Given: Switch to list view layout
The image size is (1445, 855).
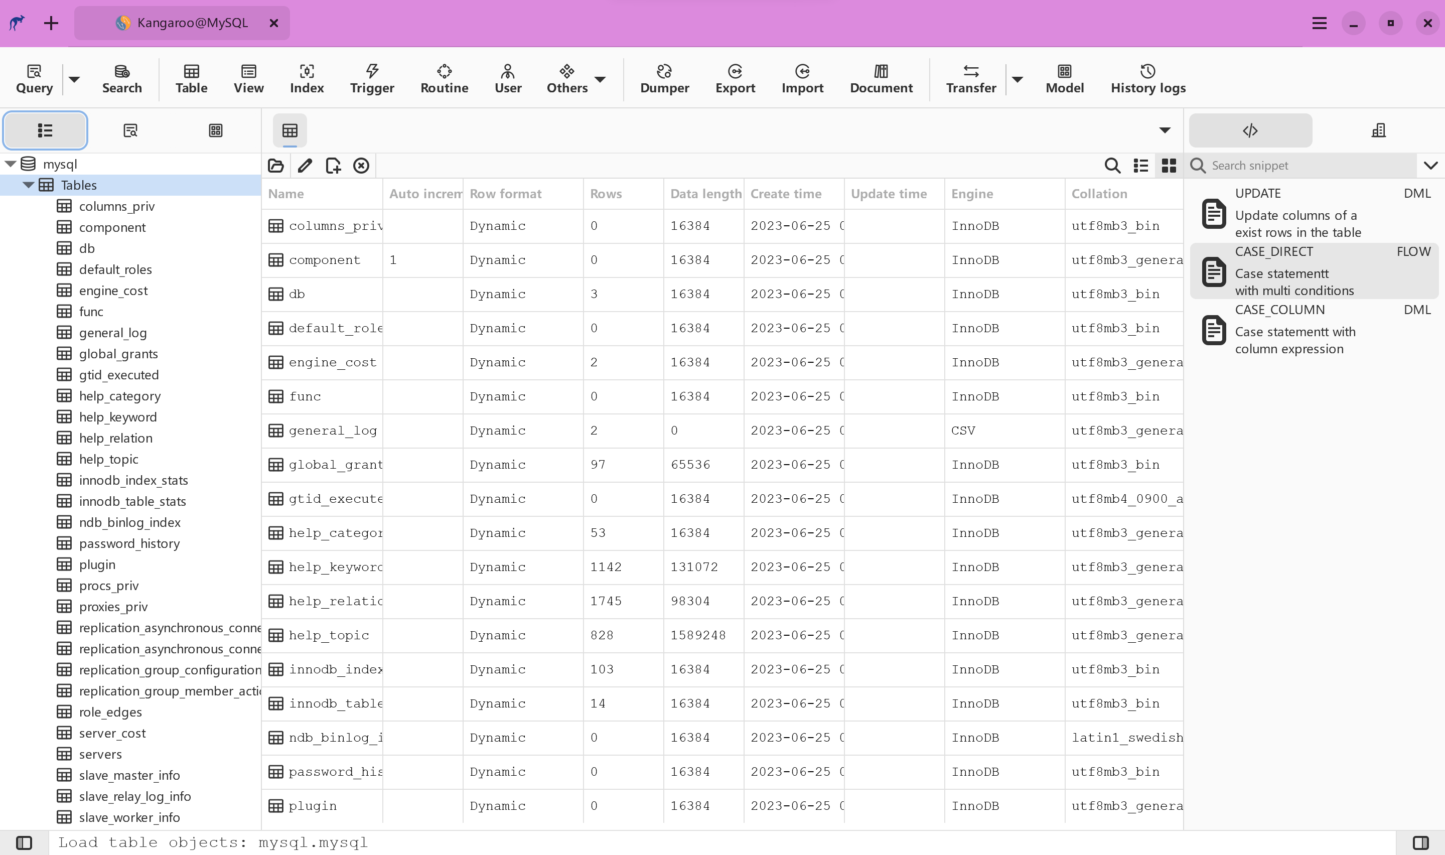Looking at the screenshot, I should tap(1140, 166).
